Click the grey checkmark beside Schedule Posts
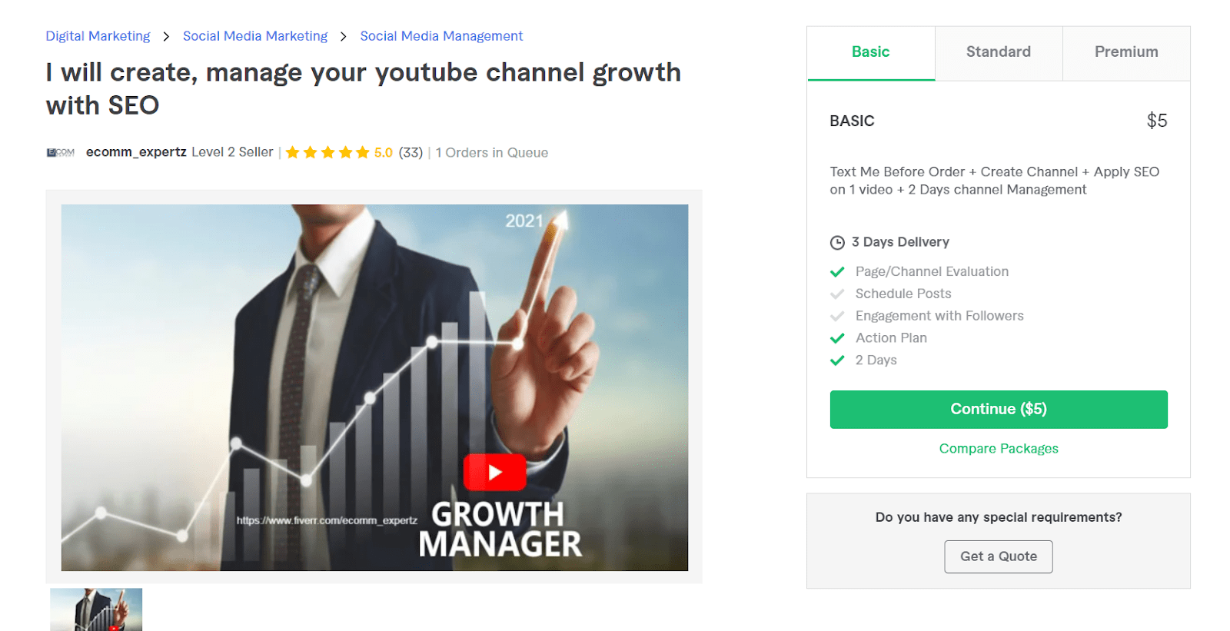Viewport: 1230px width, 631px height. point(837,294)
